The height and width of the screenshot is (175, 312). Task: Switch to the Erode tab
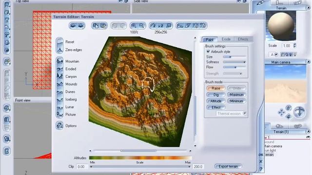(226, 39)
